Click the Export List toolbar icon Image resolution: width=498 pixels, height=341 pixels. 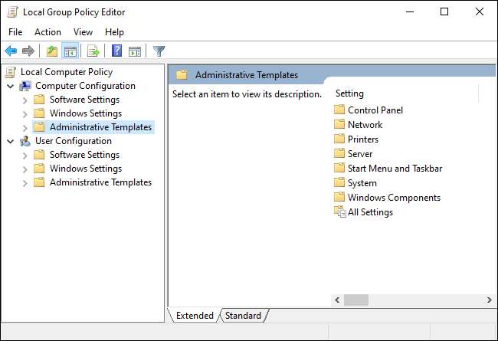tap(93, 51)
